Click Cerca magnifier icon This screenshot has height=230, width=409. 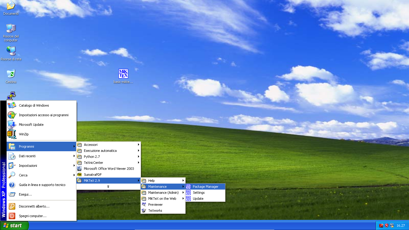(x=12, y=175)
